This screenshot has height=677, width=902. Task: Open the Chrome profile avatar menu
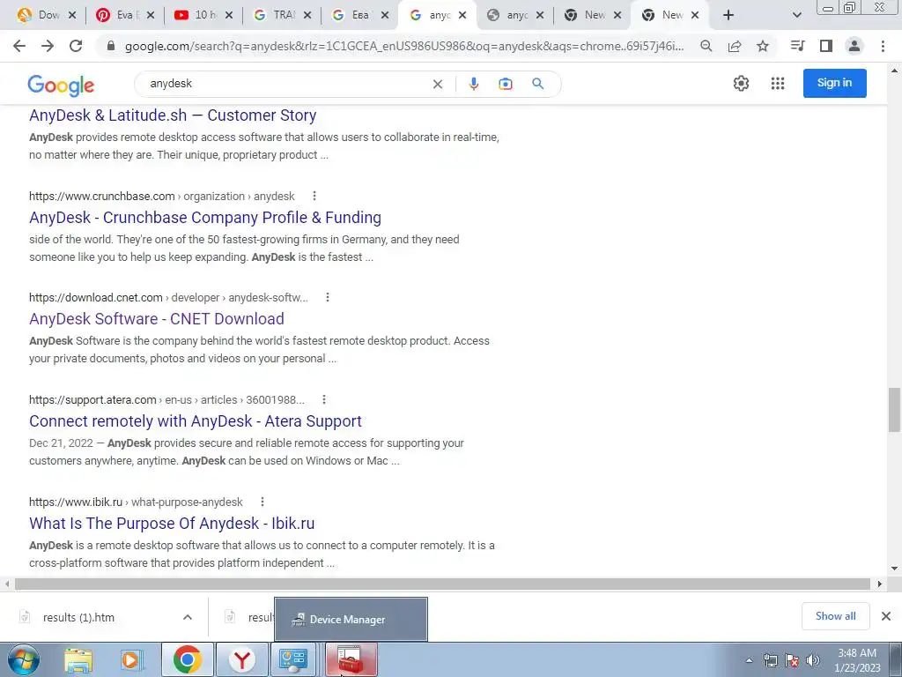(854, 46)
